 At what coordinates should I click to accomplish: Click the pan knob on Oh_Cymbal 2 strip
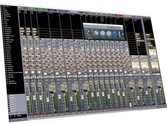click(x=58, y=84)
